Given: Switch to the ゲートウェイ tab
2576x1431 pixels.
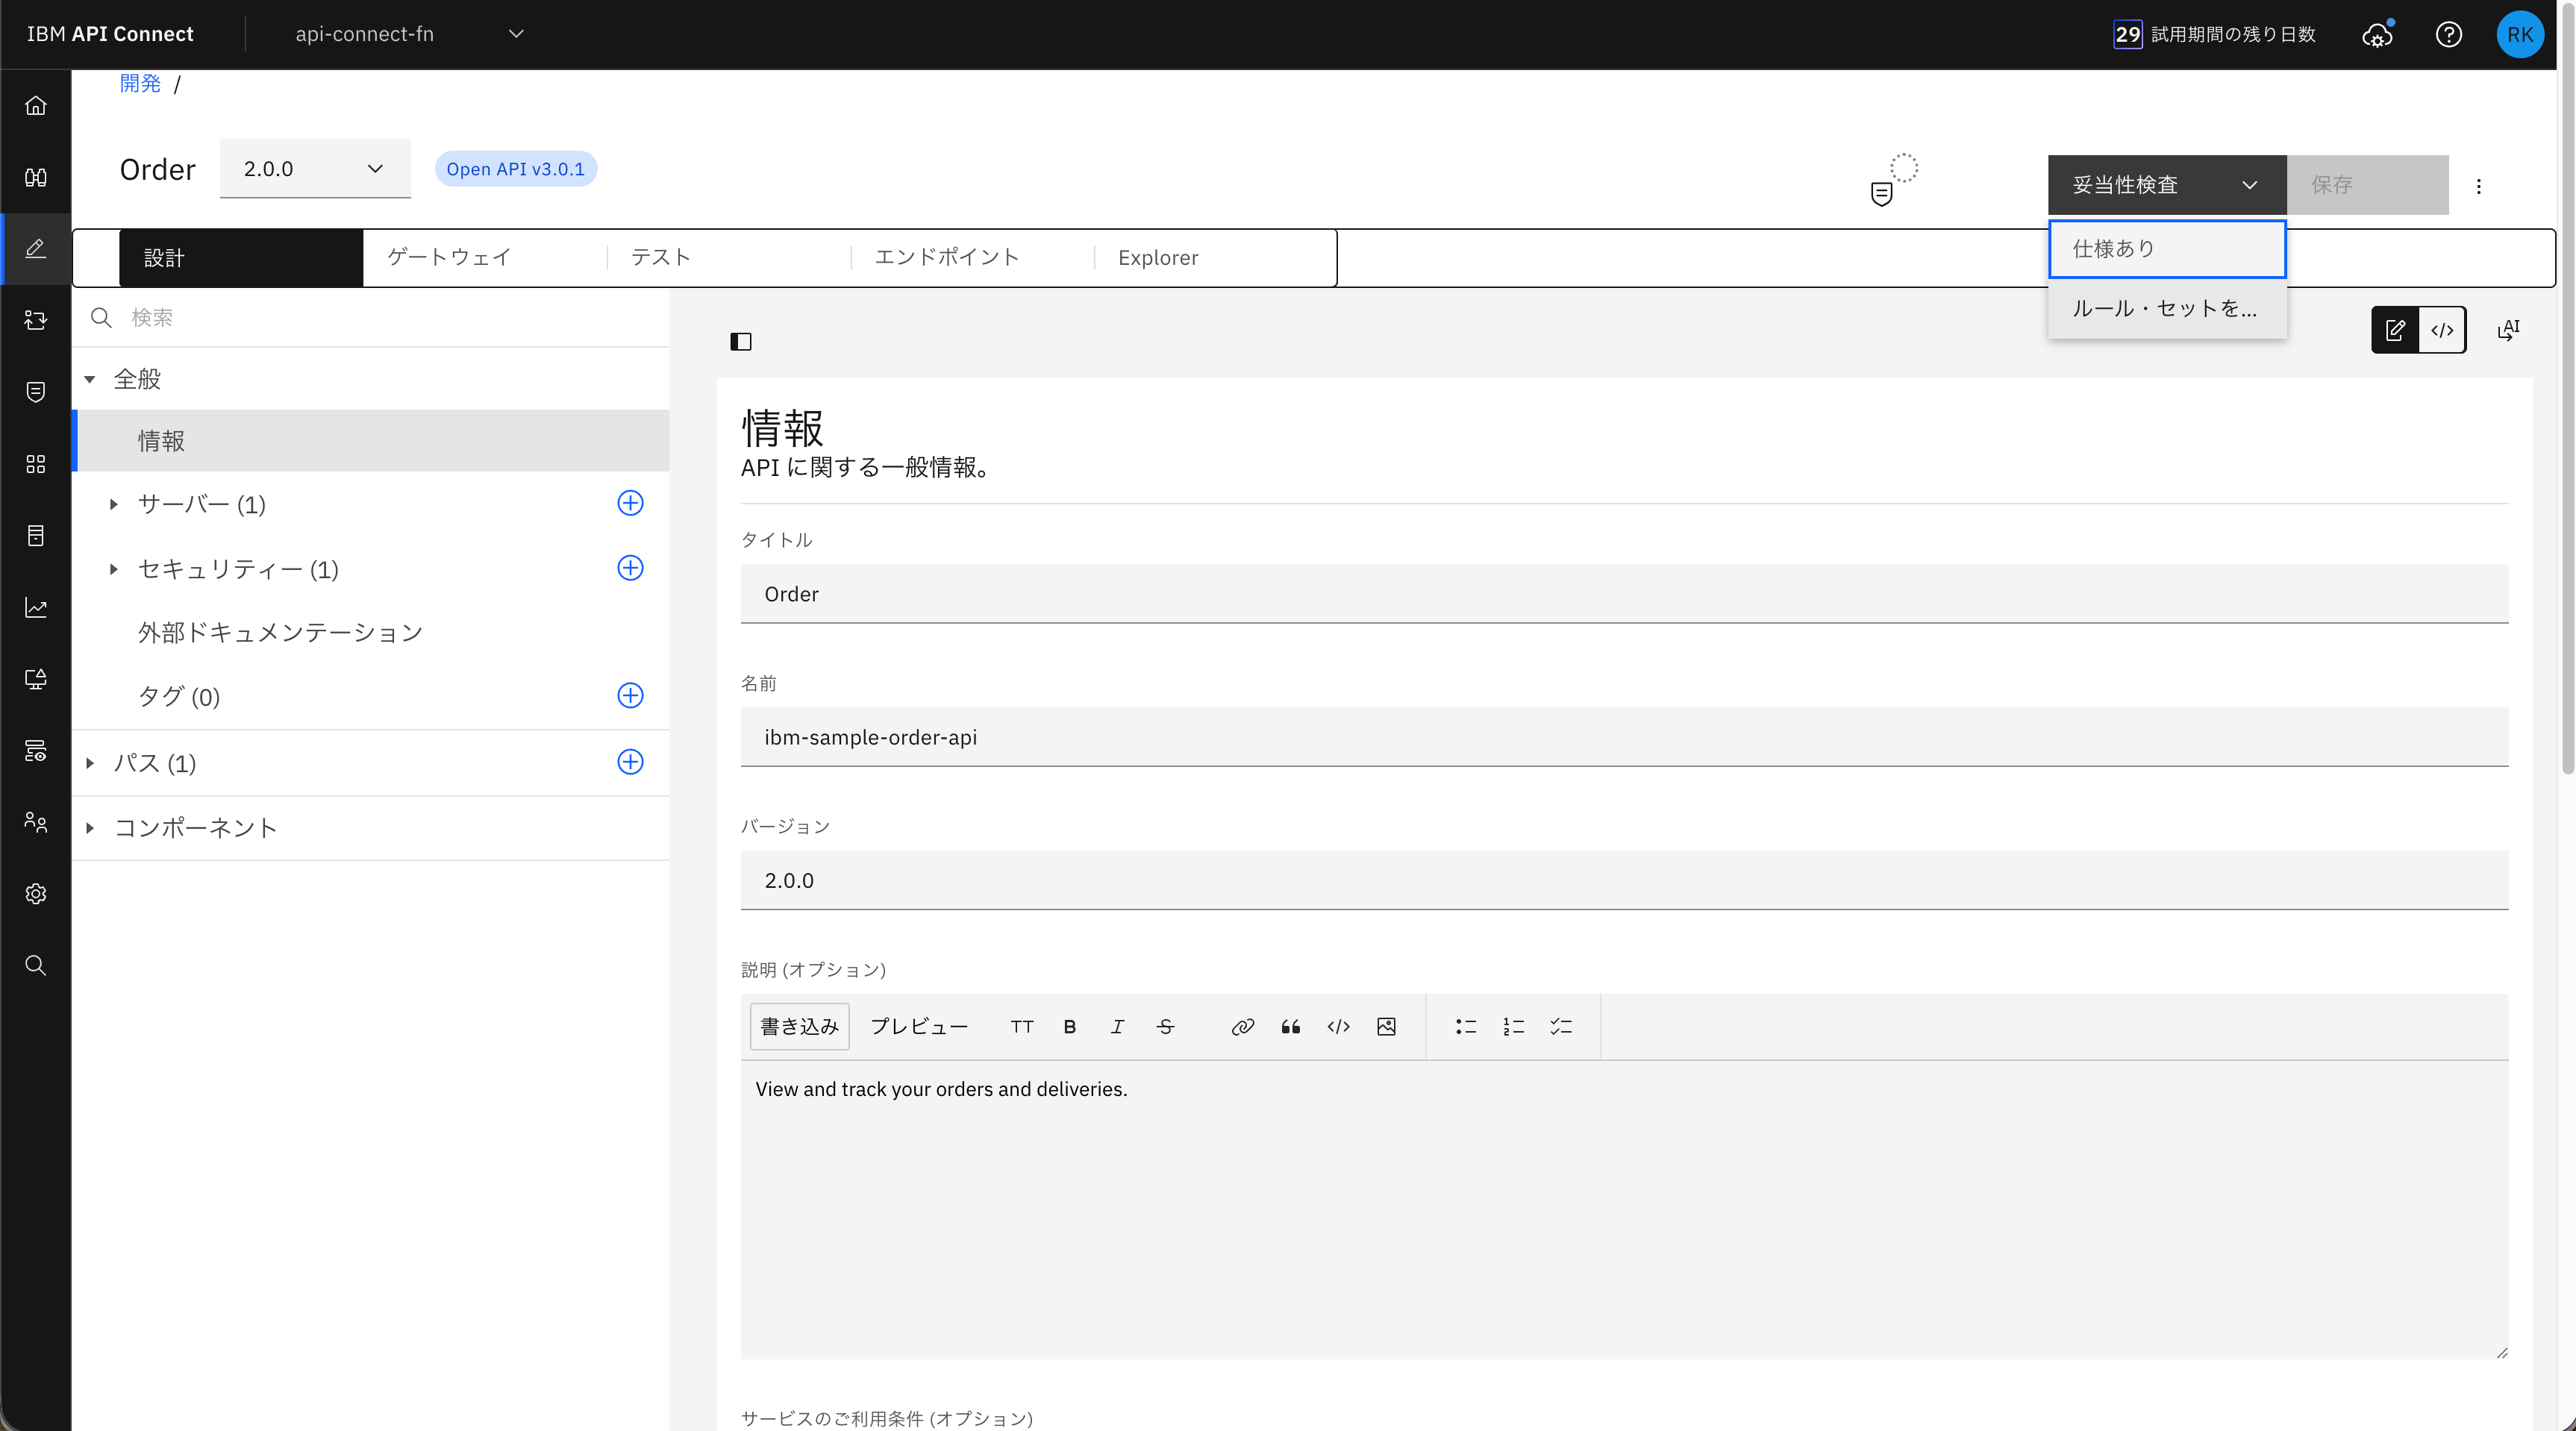Looking at the screenshot, I should coord(449,258).
